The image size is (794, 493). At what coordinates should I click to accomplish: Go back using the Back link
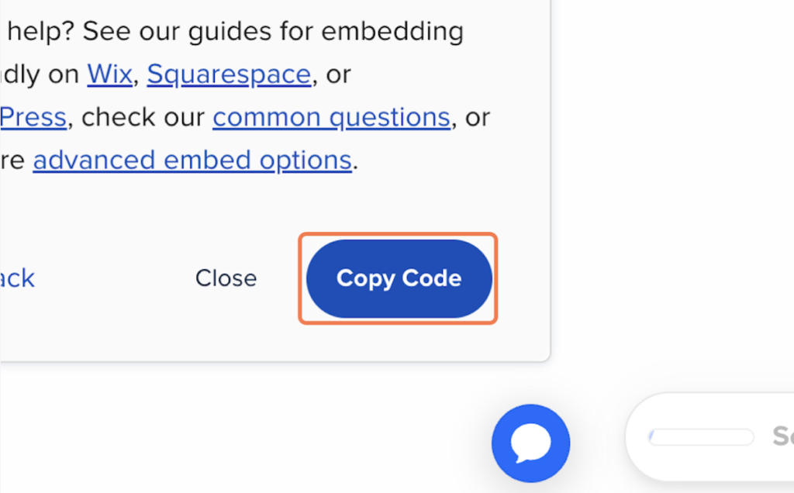pos(17,278)
